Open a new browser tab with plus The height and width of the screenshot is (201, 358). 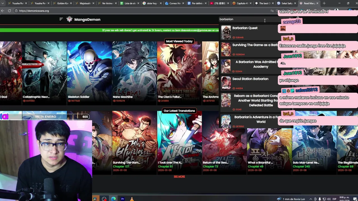(324, 3)
